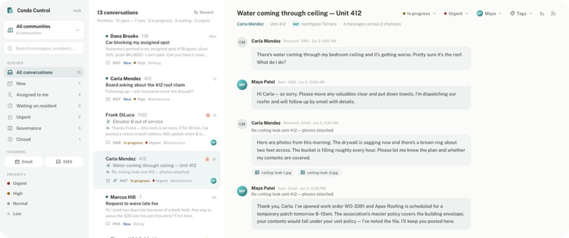Click the Condo Control logo icon

[10, 11]
